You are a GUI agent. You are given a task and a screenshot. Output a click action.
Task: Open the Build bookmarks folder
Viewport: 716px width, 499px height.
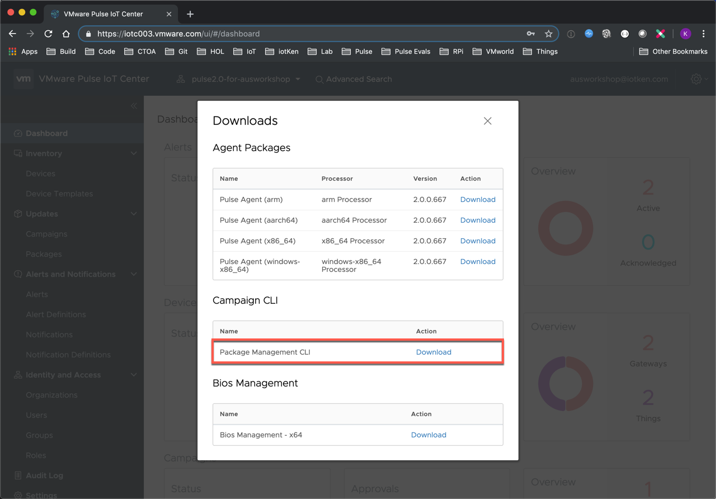(x=61, y=51)
